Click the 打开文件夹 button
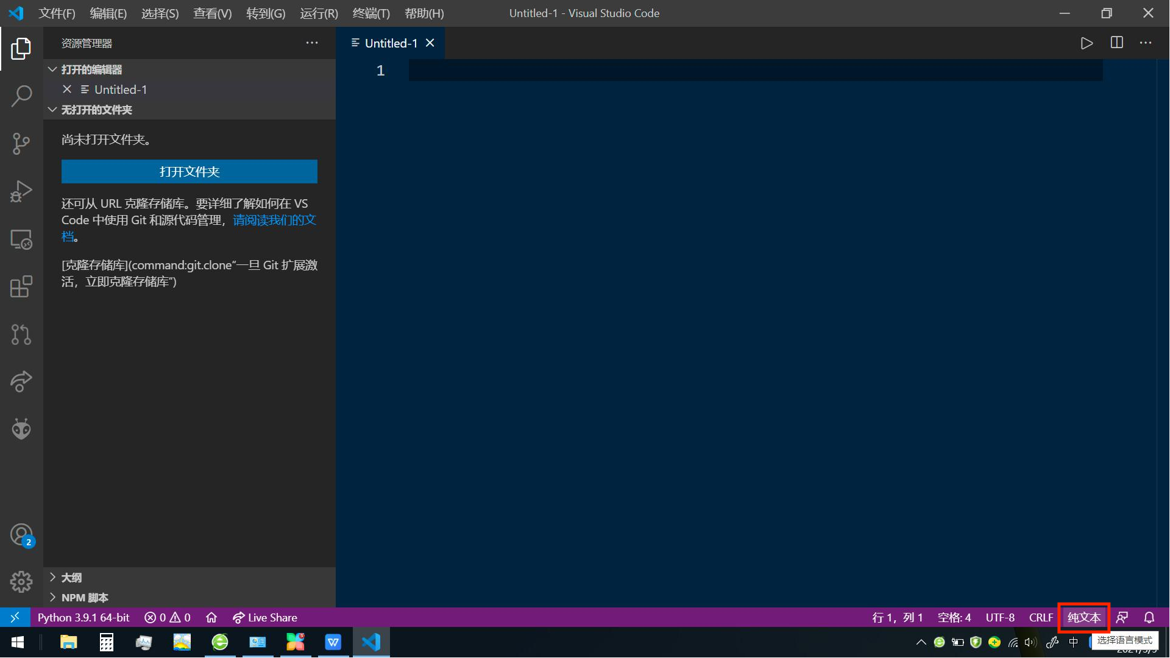 tap(189, 172)
